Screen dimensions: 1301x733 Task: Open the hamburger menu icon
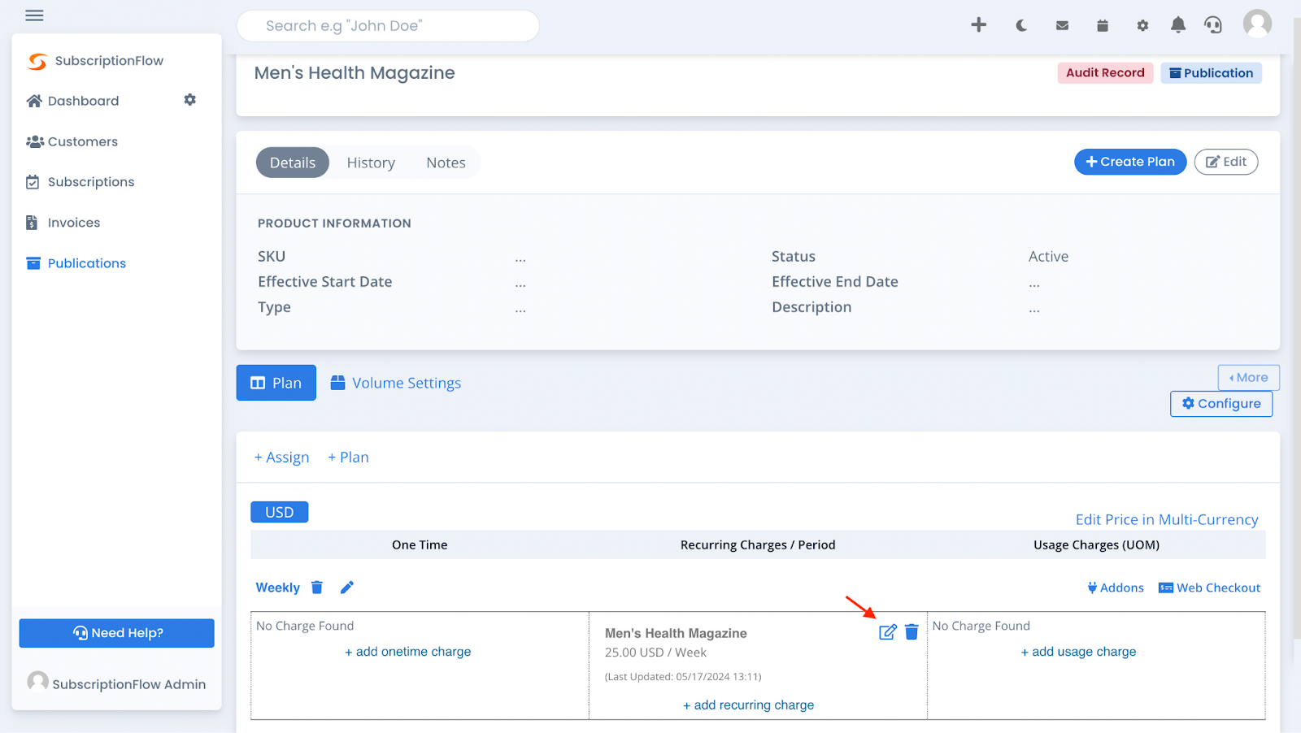tap(34, 15)
